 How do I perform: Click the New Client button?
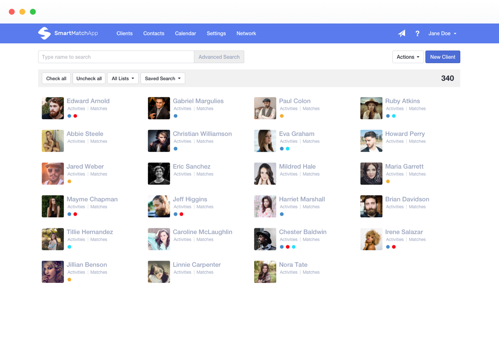tap(443, 57)
